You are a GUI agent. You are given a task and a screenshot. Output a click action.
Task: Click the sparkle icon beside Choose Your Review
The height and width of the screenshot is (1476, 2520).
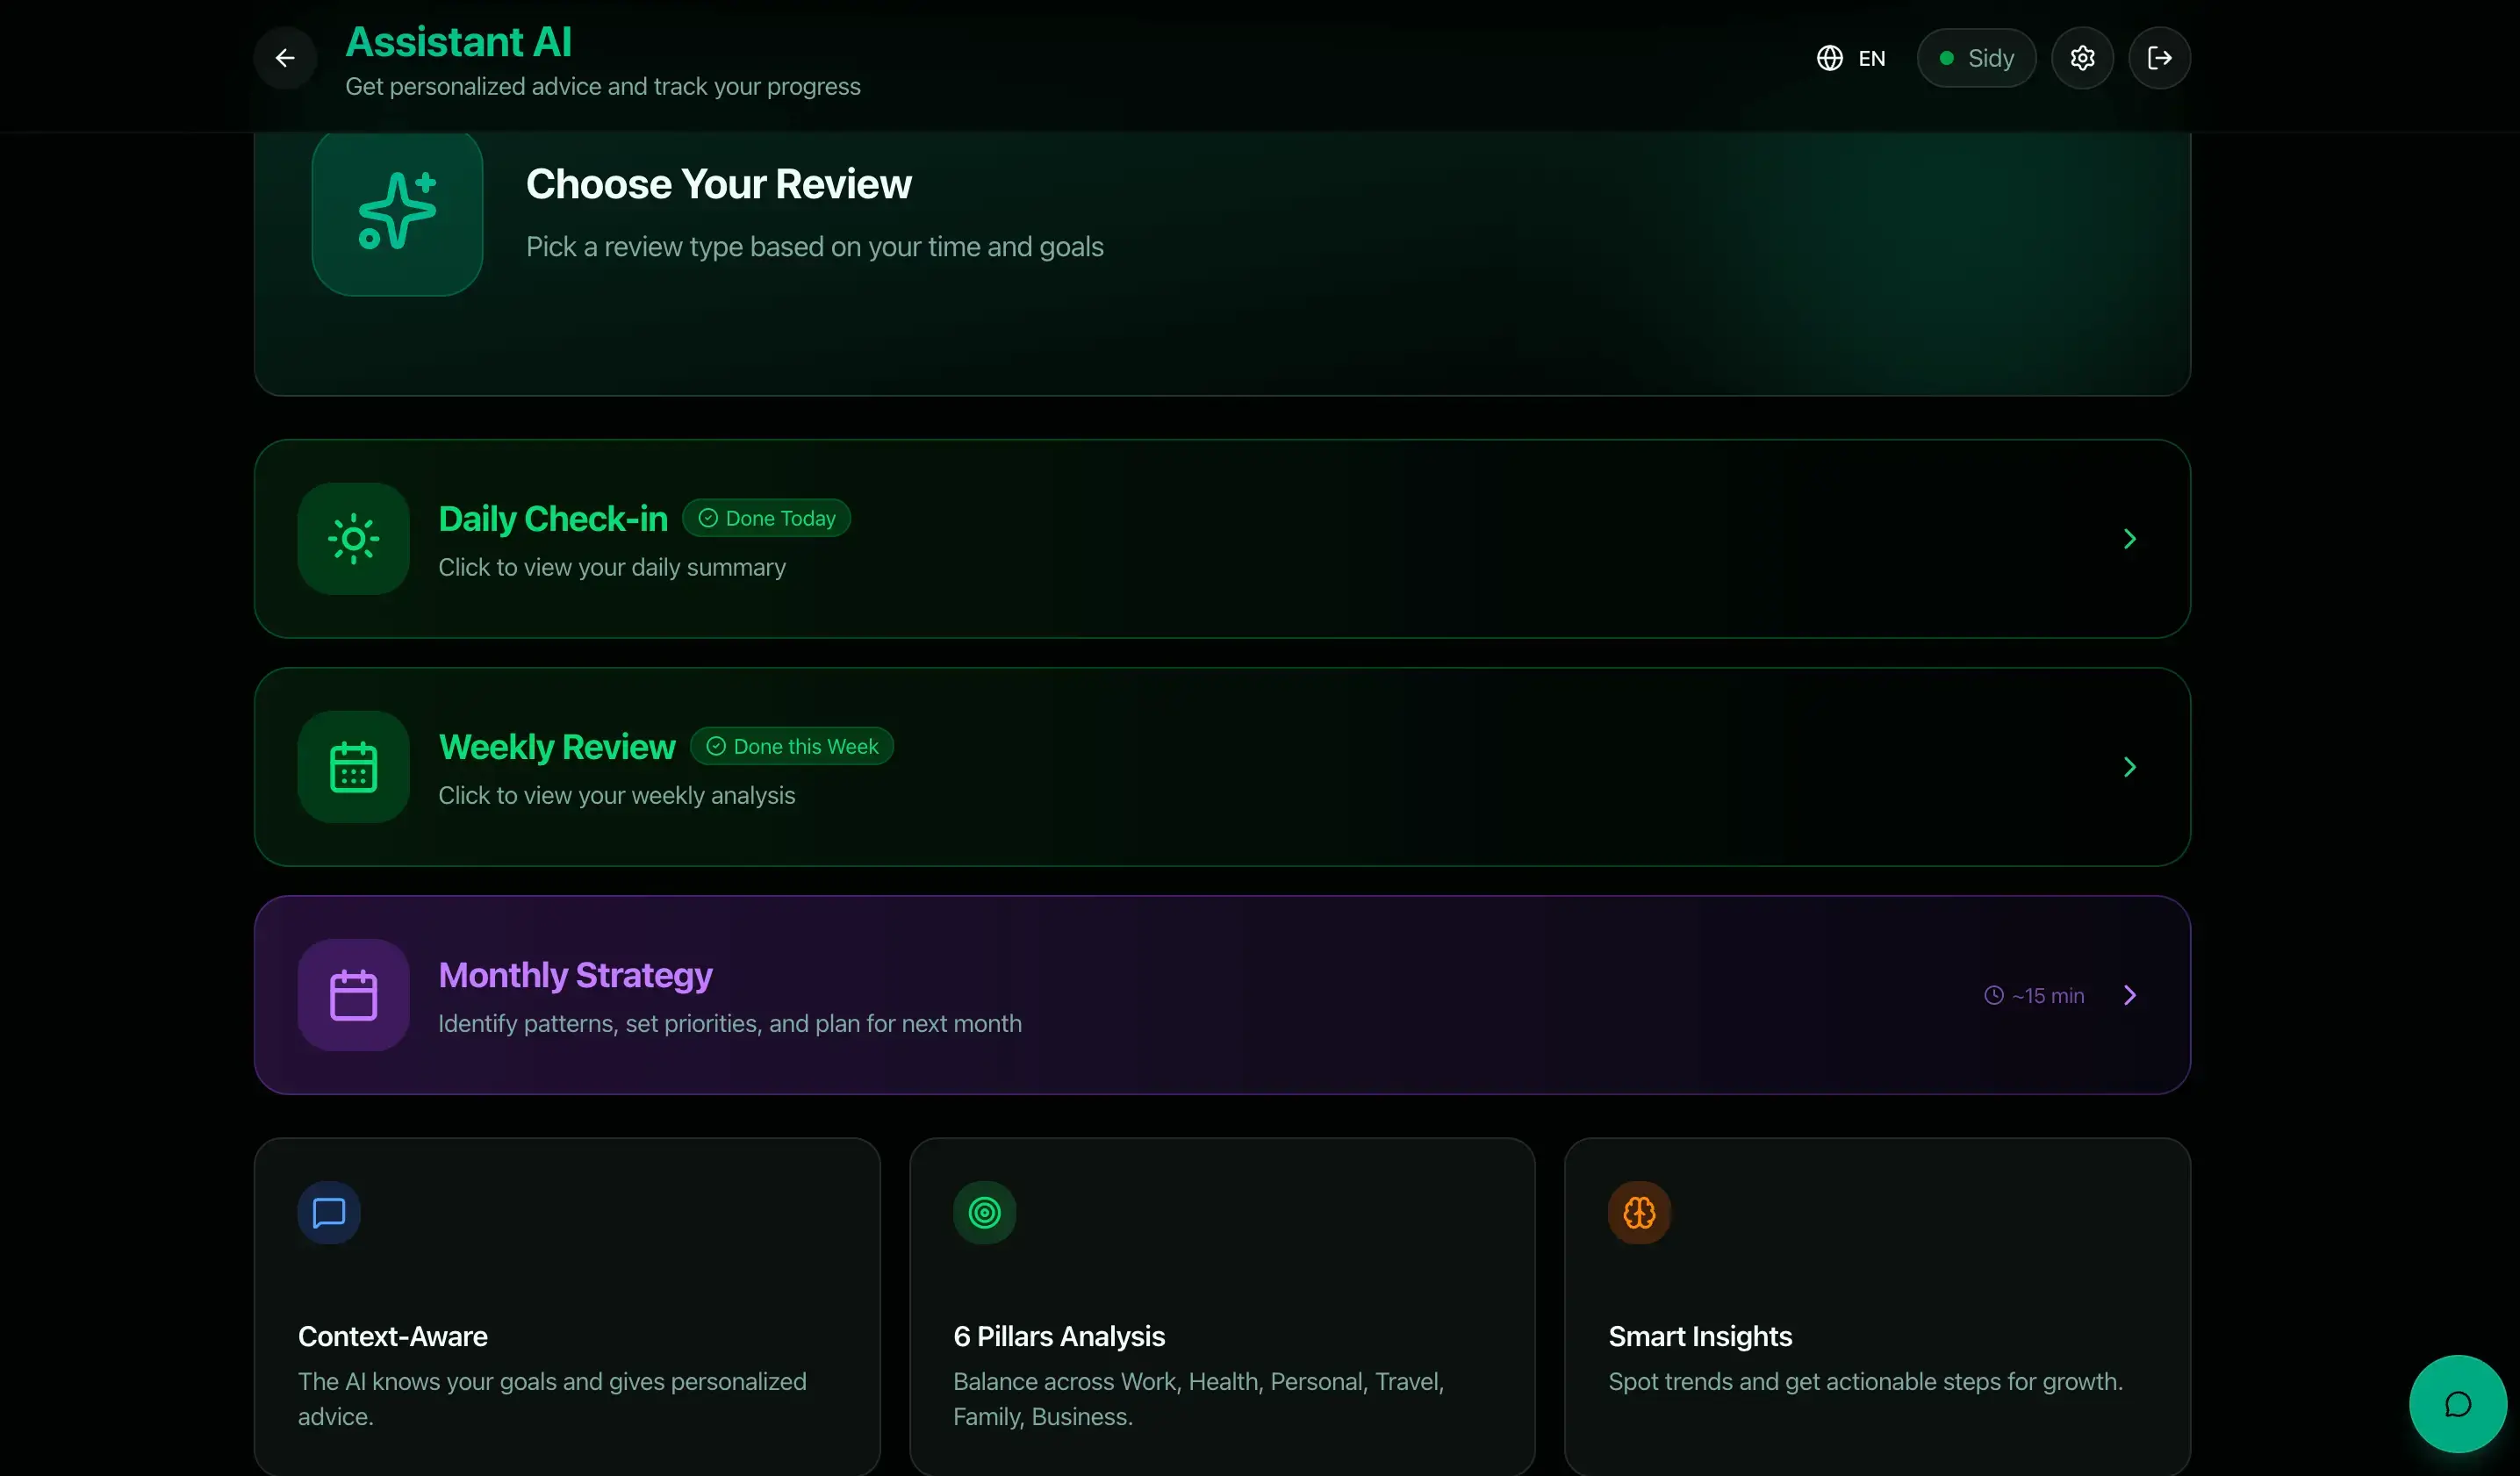click(397, 211)
